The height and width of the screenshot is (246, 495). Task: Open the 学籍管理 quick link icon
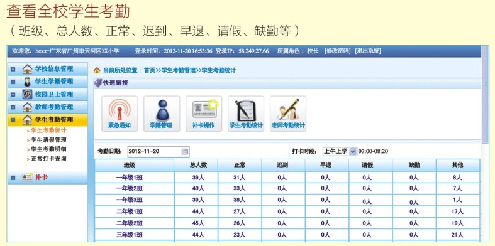click(x=162, y=114)
